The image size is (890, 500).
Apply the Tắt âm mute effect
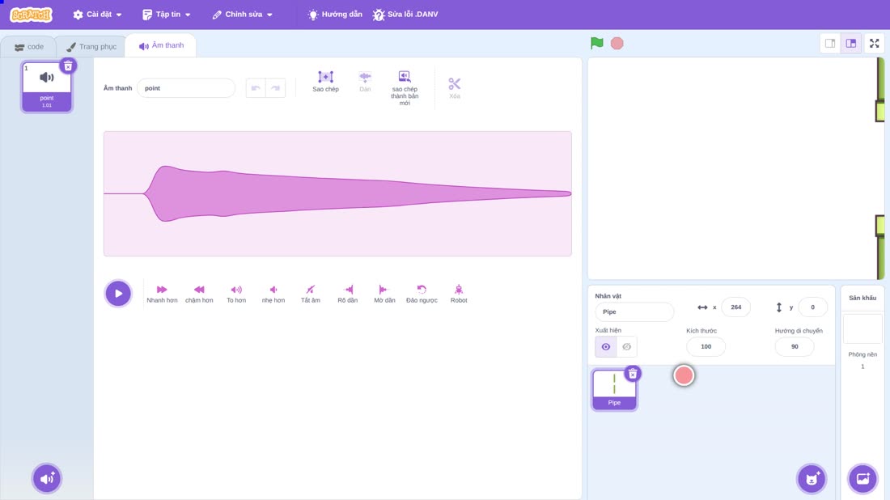pyautogui.click(x=311, y=294)
